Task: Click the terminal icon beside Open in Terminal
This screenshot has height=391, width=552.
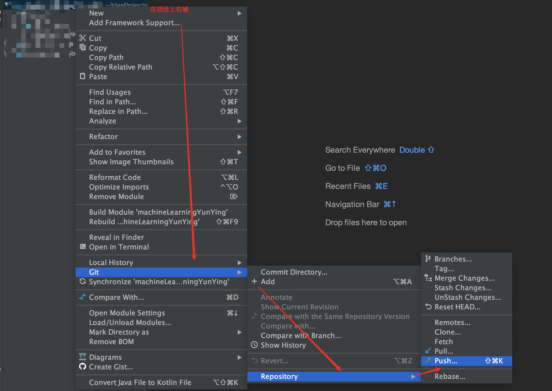Action: [x=83, y=246]
